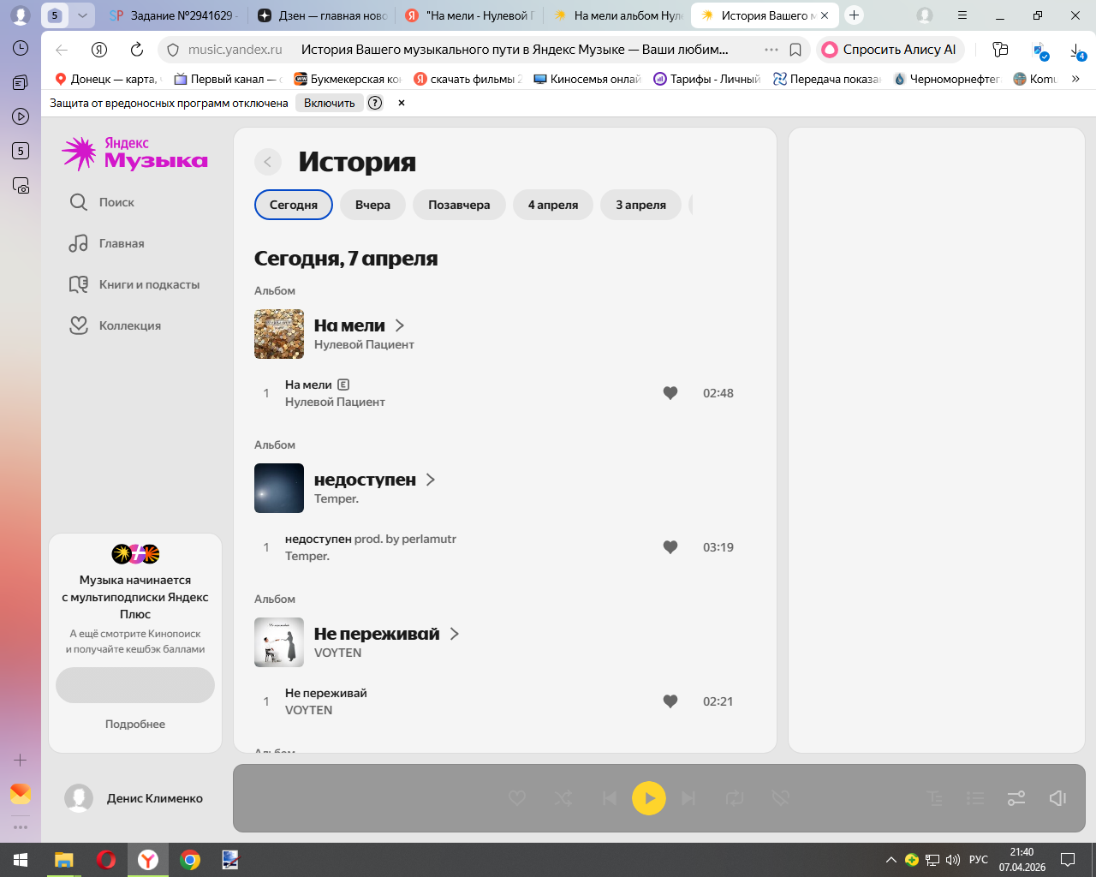Switch to Дзен — главная новости tab
Viewport: 1096px width, 877px height.
322,15
